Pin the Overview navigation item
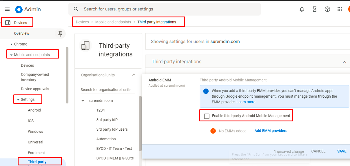 coord(60,34)
